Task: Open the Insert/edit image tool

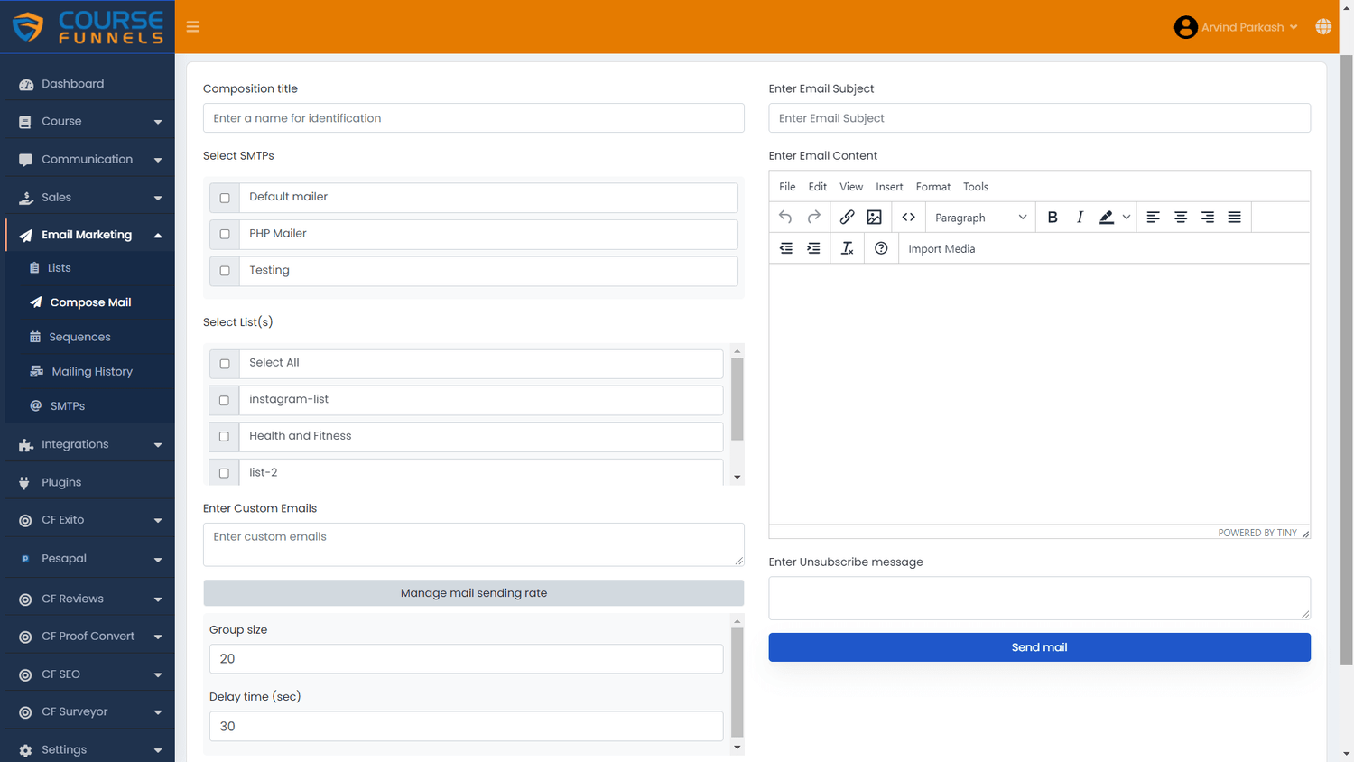Action: pos(873,217)
